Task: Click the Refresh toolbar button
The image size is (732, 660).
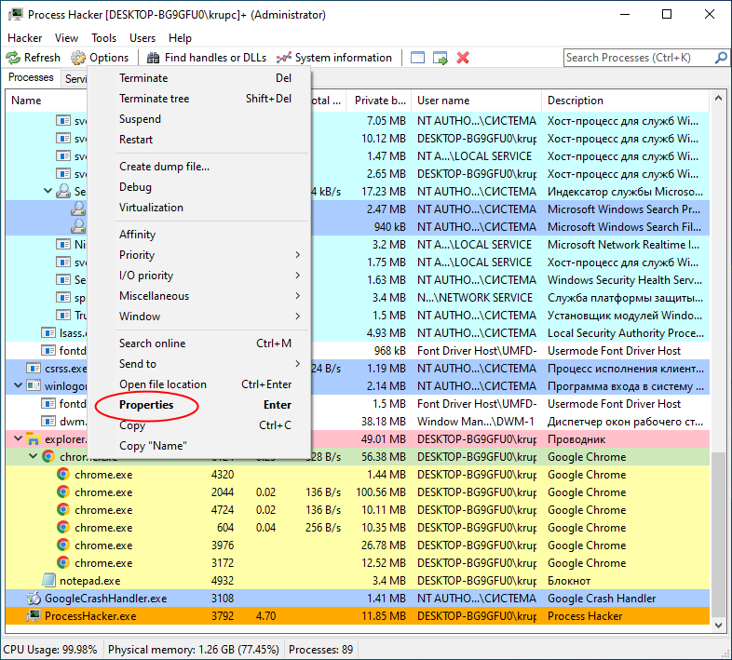Action: click(x=34, y=58)
